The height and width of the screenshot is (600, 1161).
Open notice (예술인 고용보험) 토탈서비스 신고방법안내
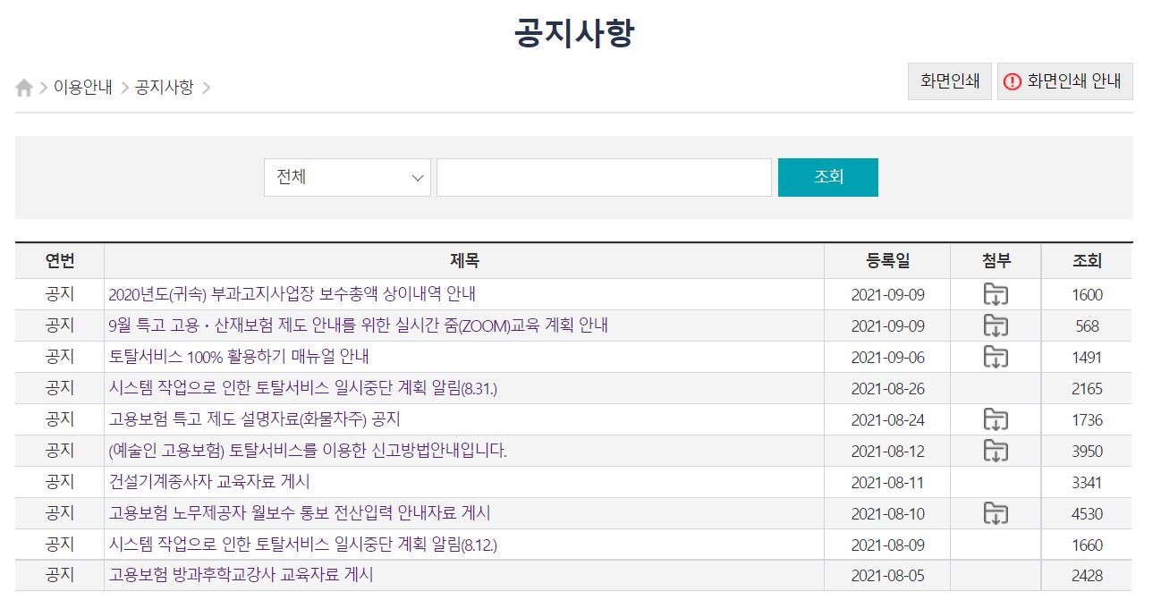pos(308,451)
